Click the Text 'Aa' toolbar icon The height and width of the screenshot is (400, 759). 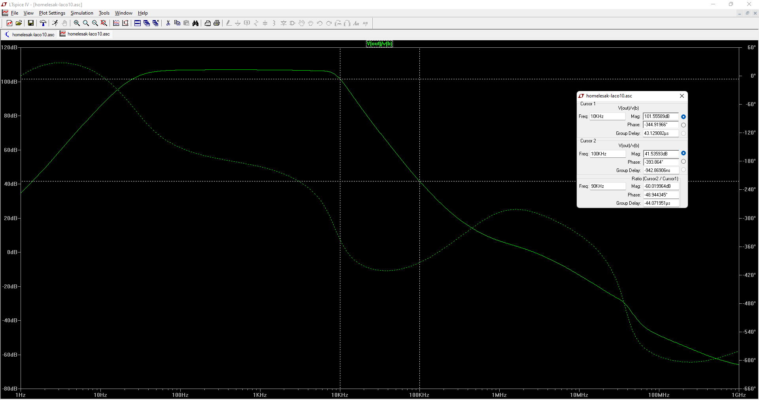click(x=356, y=23)
